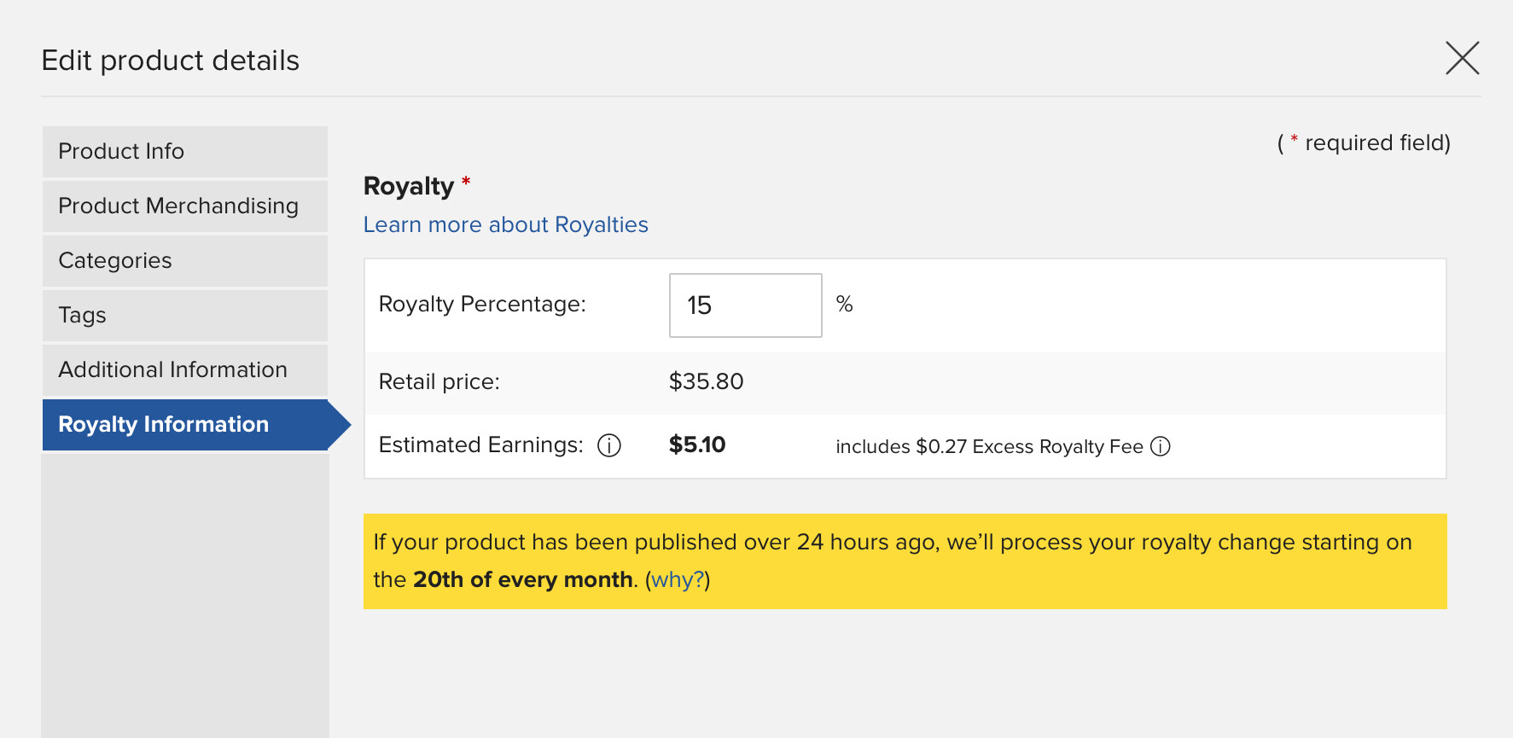Click the 'required field' note
1513x738 pixels.
(x=1364, y=142)
